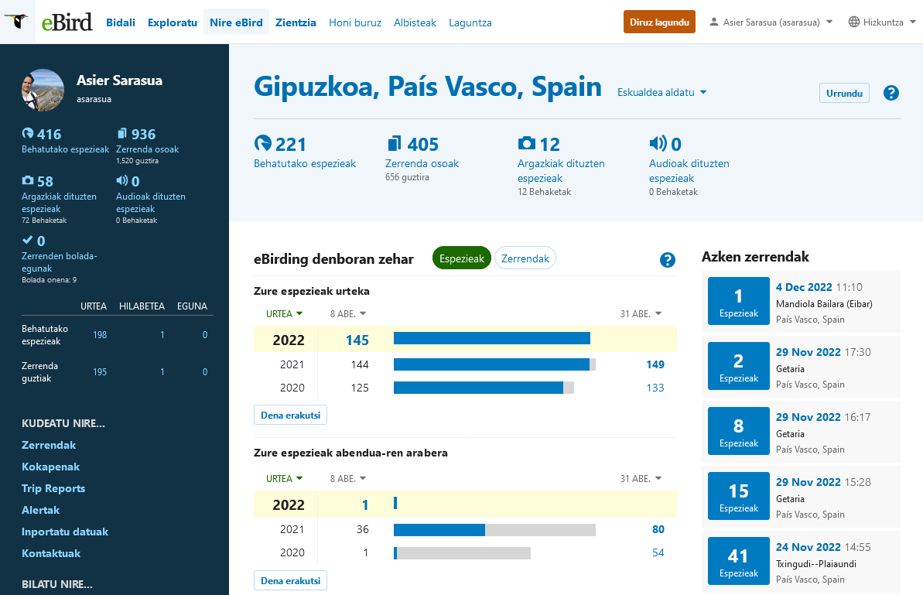
Task: Open the Laguntza help menu item
Action: click(470, 22)
